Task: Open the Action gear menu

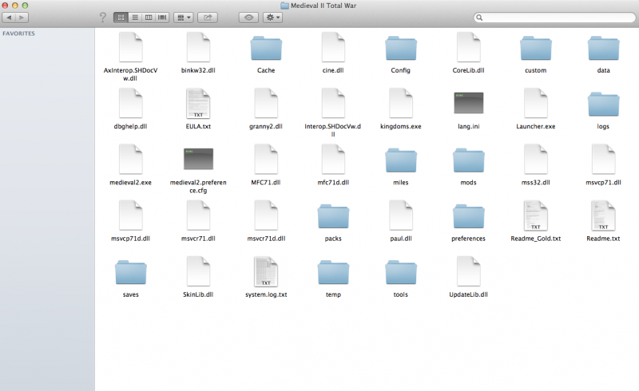Action: tap(272, 17)
